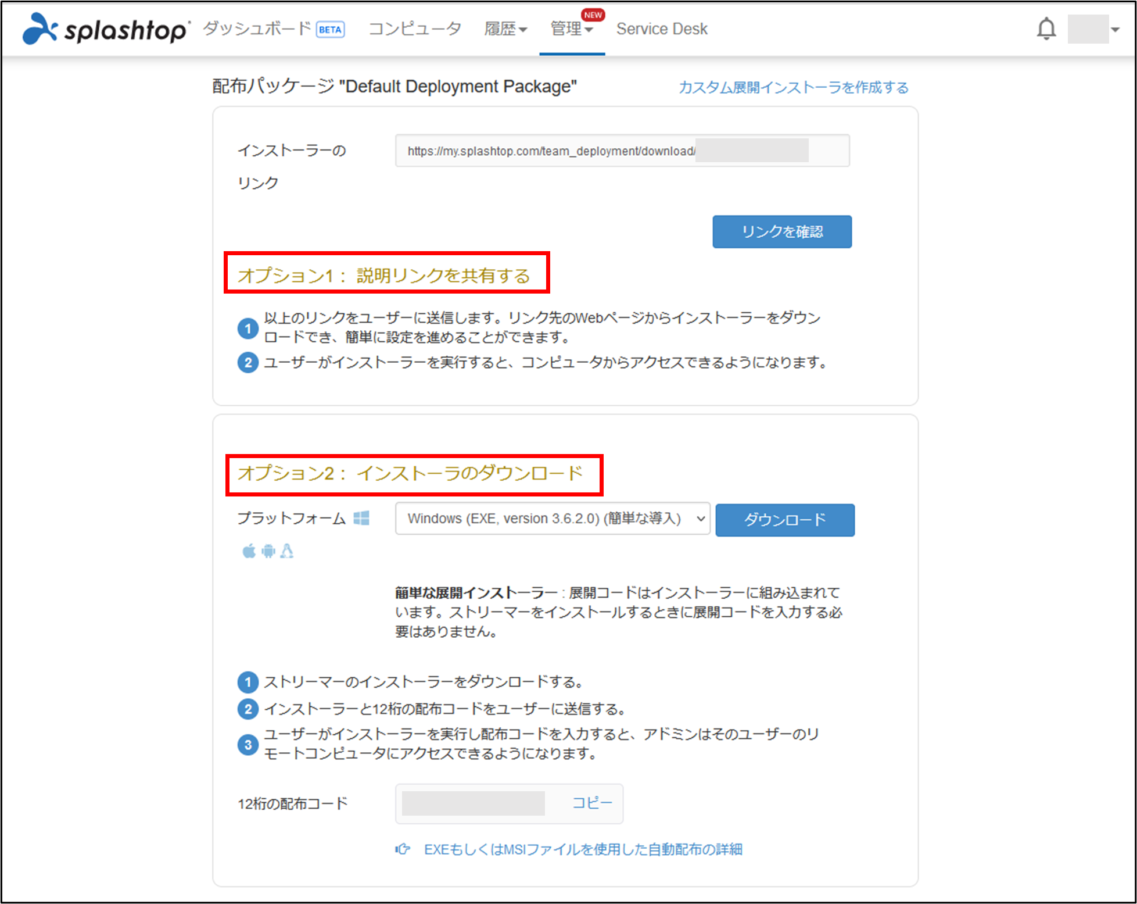Click the プラットフォーム label
The width and height of the screenshot is (1137, 904).
[x=291, y=518]
